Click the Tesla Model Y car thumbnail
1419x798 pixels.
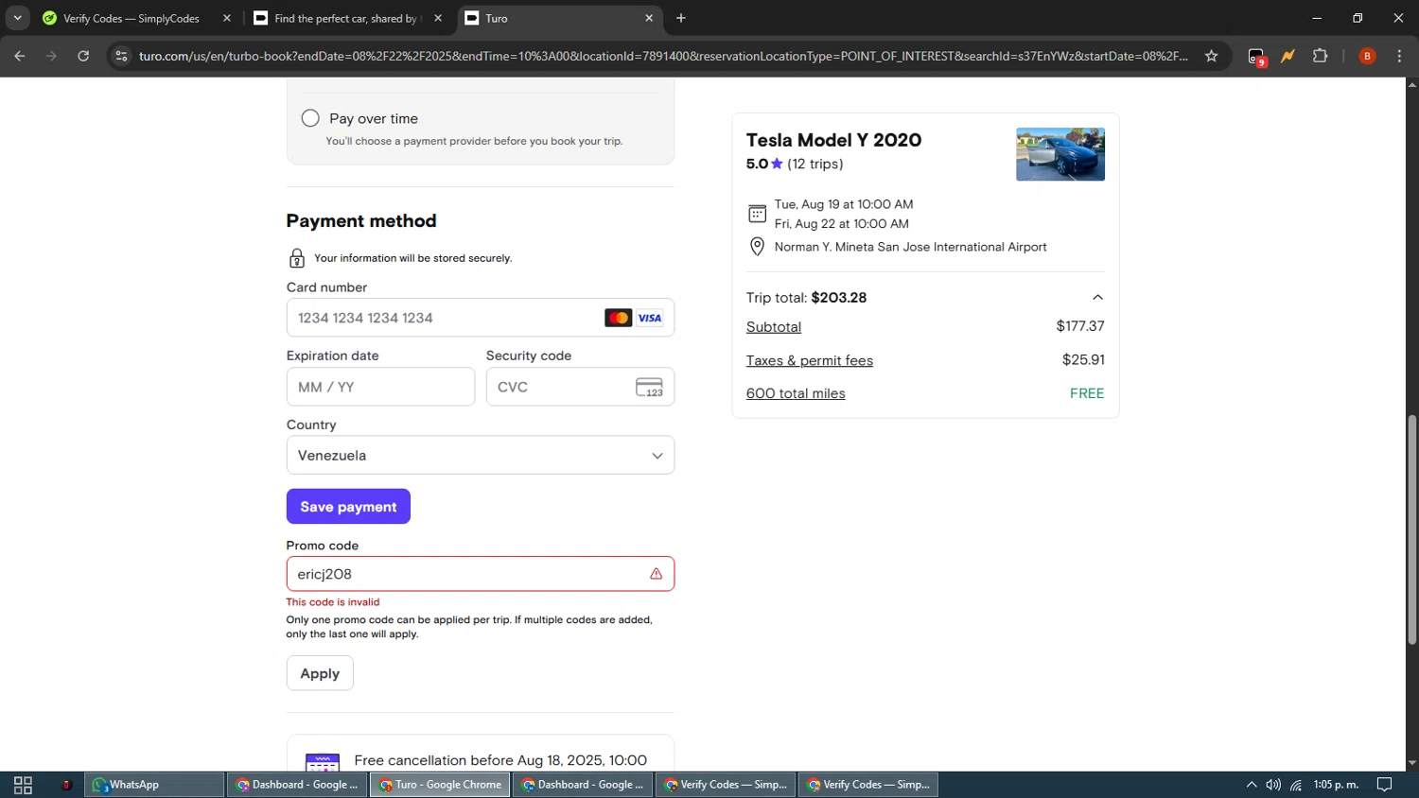1060,154
